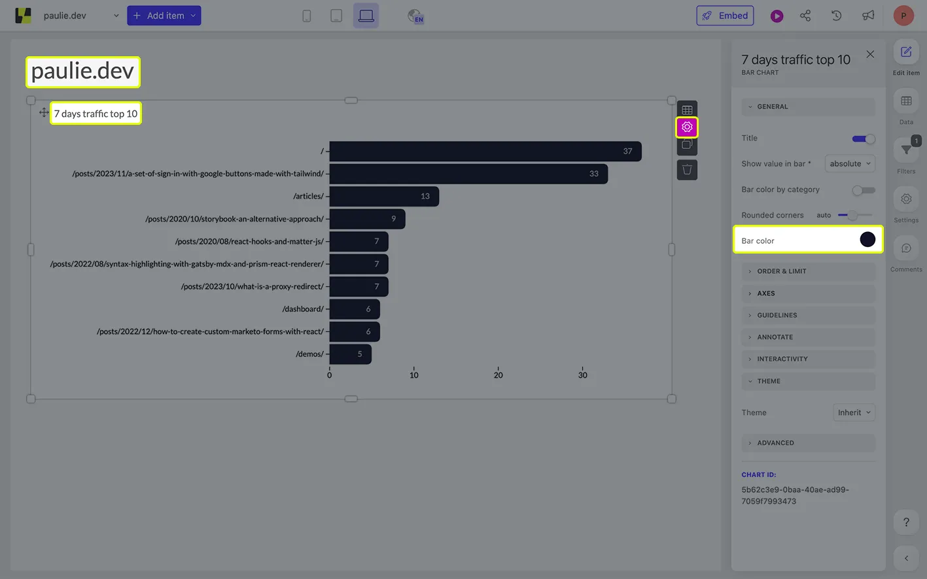
Task: Click the app logo in top-left corner
Action: click(24, 16)
